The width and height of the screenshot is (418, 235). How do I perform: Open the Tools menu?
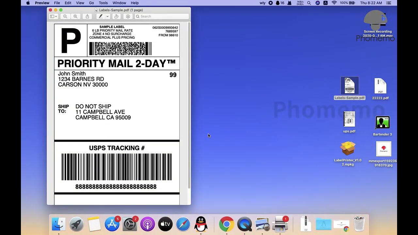103,3
